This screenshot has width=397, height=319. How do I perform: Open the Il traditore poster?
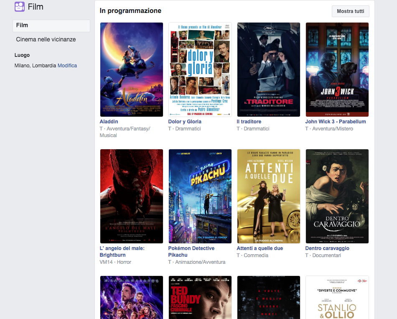click(x=269, y=69)
